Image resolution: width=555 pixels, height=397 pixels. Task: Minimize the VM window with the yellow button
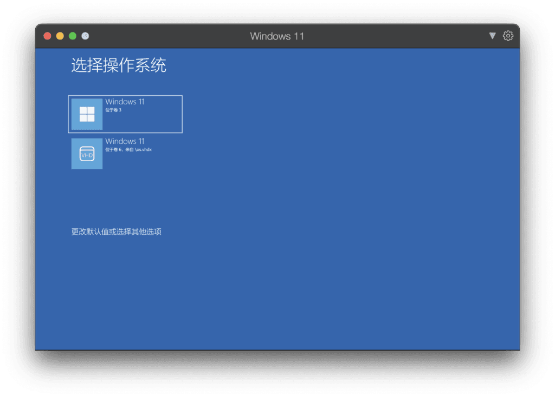coord(60,36)
